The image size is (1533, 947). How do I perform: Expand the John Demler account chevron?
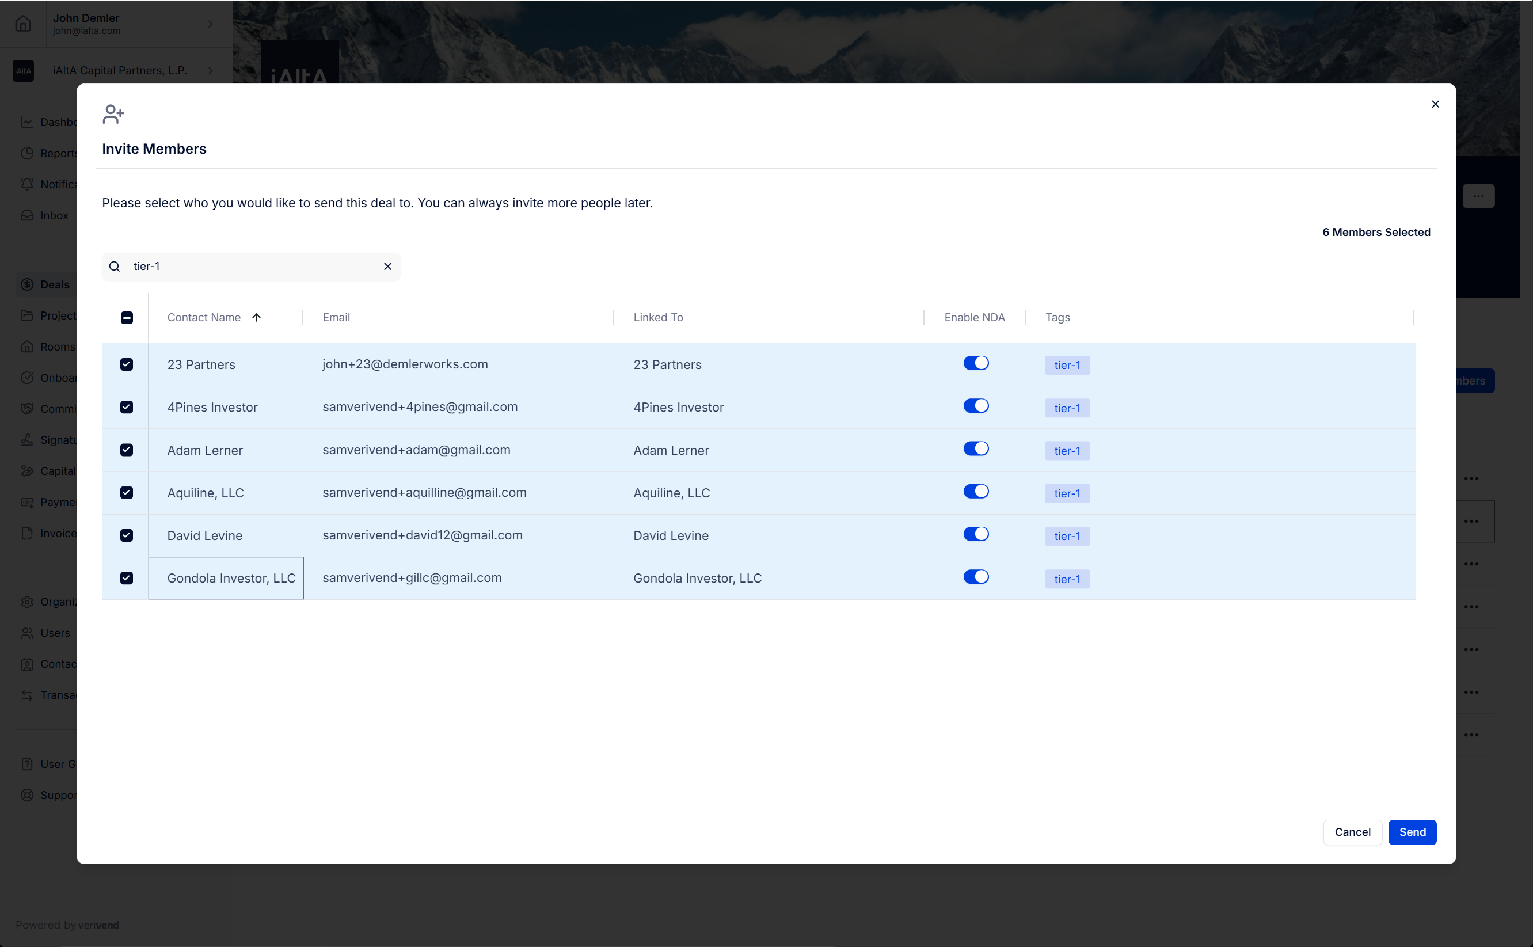(x=211, y=24)
